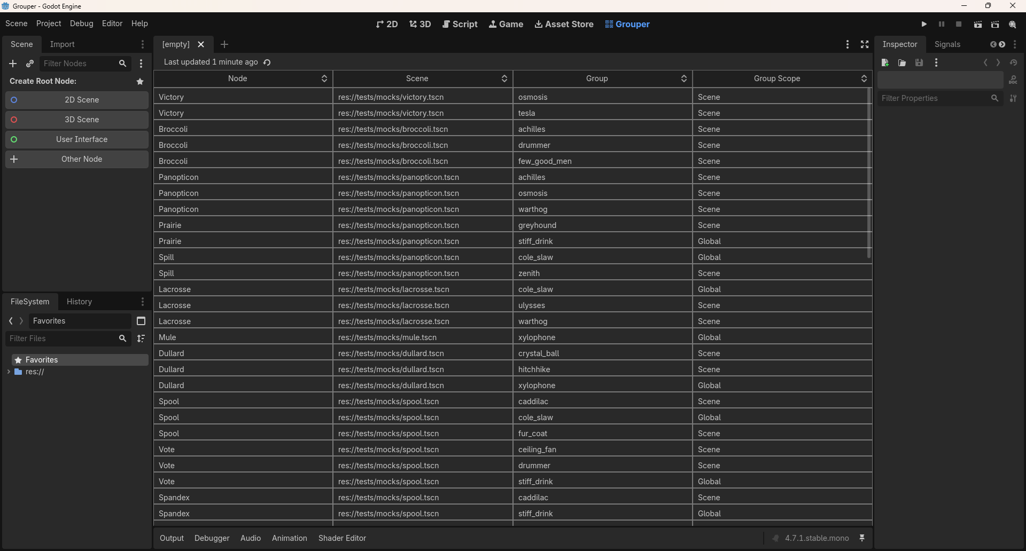Select the Favorites item in FileSystem tree
The width and height of the screenshot is (1026, 551).
tap(80, 360)
